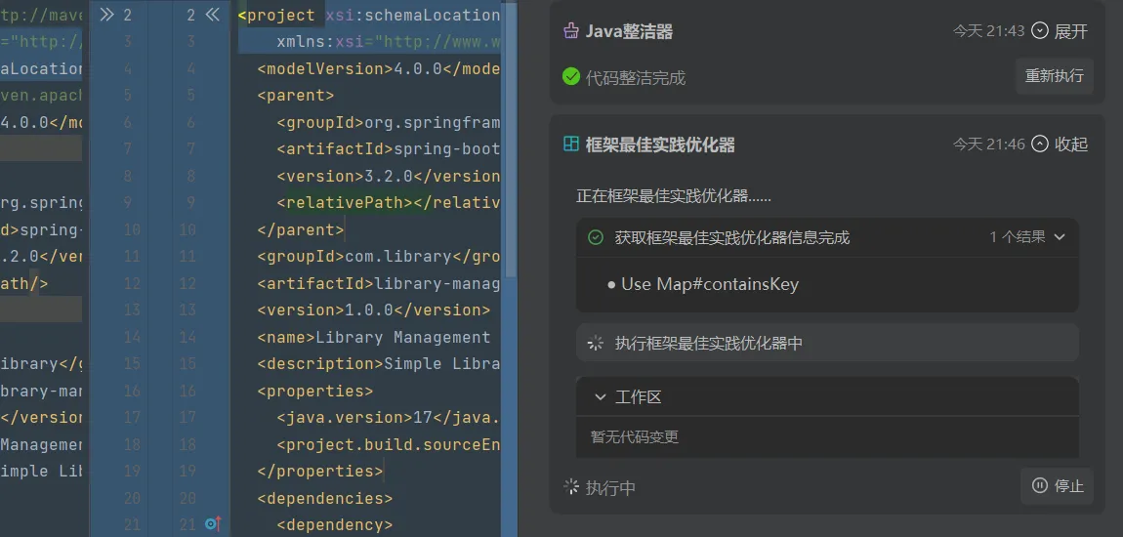This screenshot has height=537, width=1123.
Task: Click check icon beside 获取框架最佳实践优化器信息完成
Action: [595, 237]
